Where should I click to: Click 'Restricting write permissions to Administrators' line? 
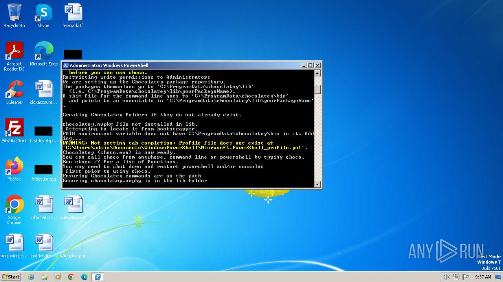tap(136, 77)
